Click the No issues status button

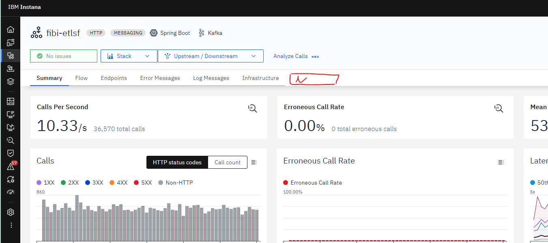pyautogui.click(x=63, y=56)
